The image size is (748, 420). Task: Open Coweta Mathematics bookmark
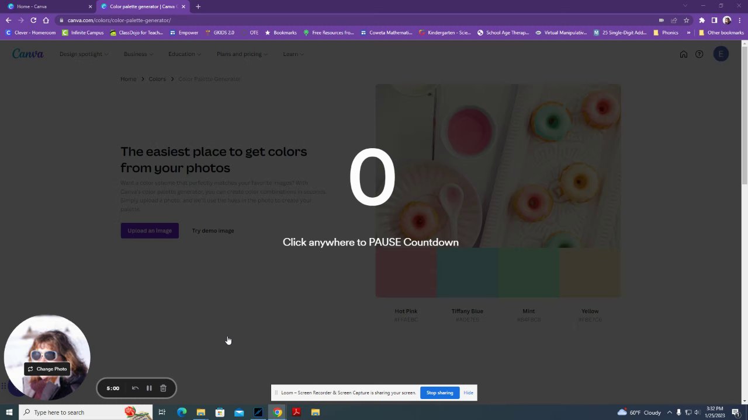(386, 33)
